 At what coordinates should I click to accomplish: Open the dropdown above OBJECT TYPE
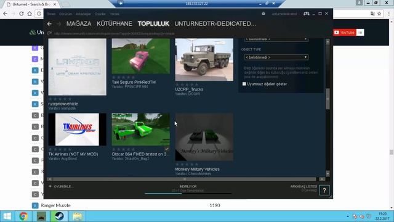276,39
